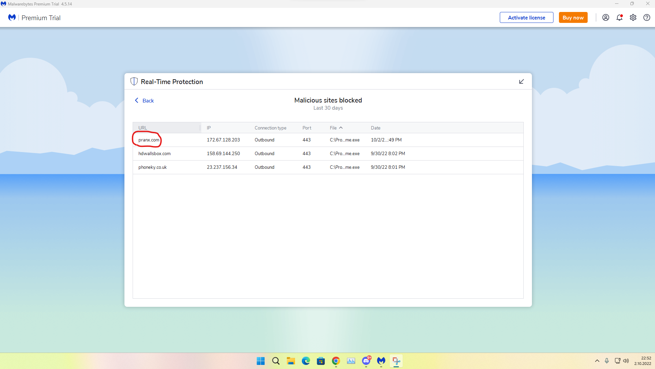
Task: Click the microphone tray icon
Action: (606, 361)
